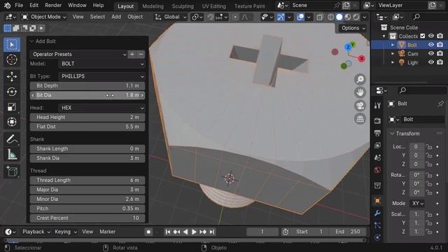Play the animation
448x252 pixels.
(x=194, y=232)
